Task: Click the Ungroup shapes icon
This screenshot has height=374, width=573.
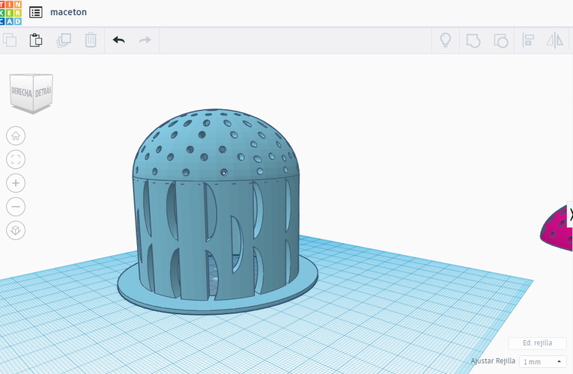Action: pos(500,40)
